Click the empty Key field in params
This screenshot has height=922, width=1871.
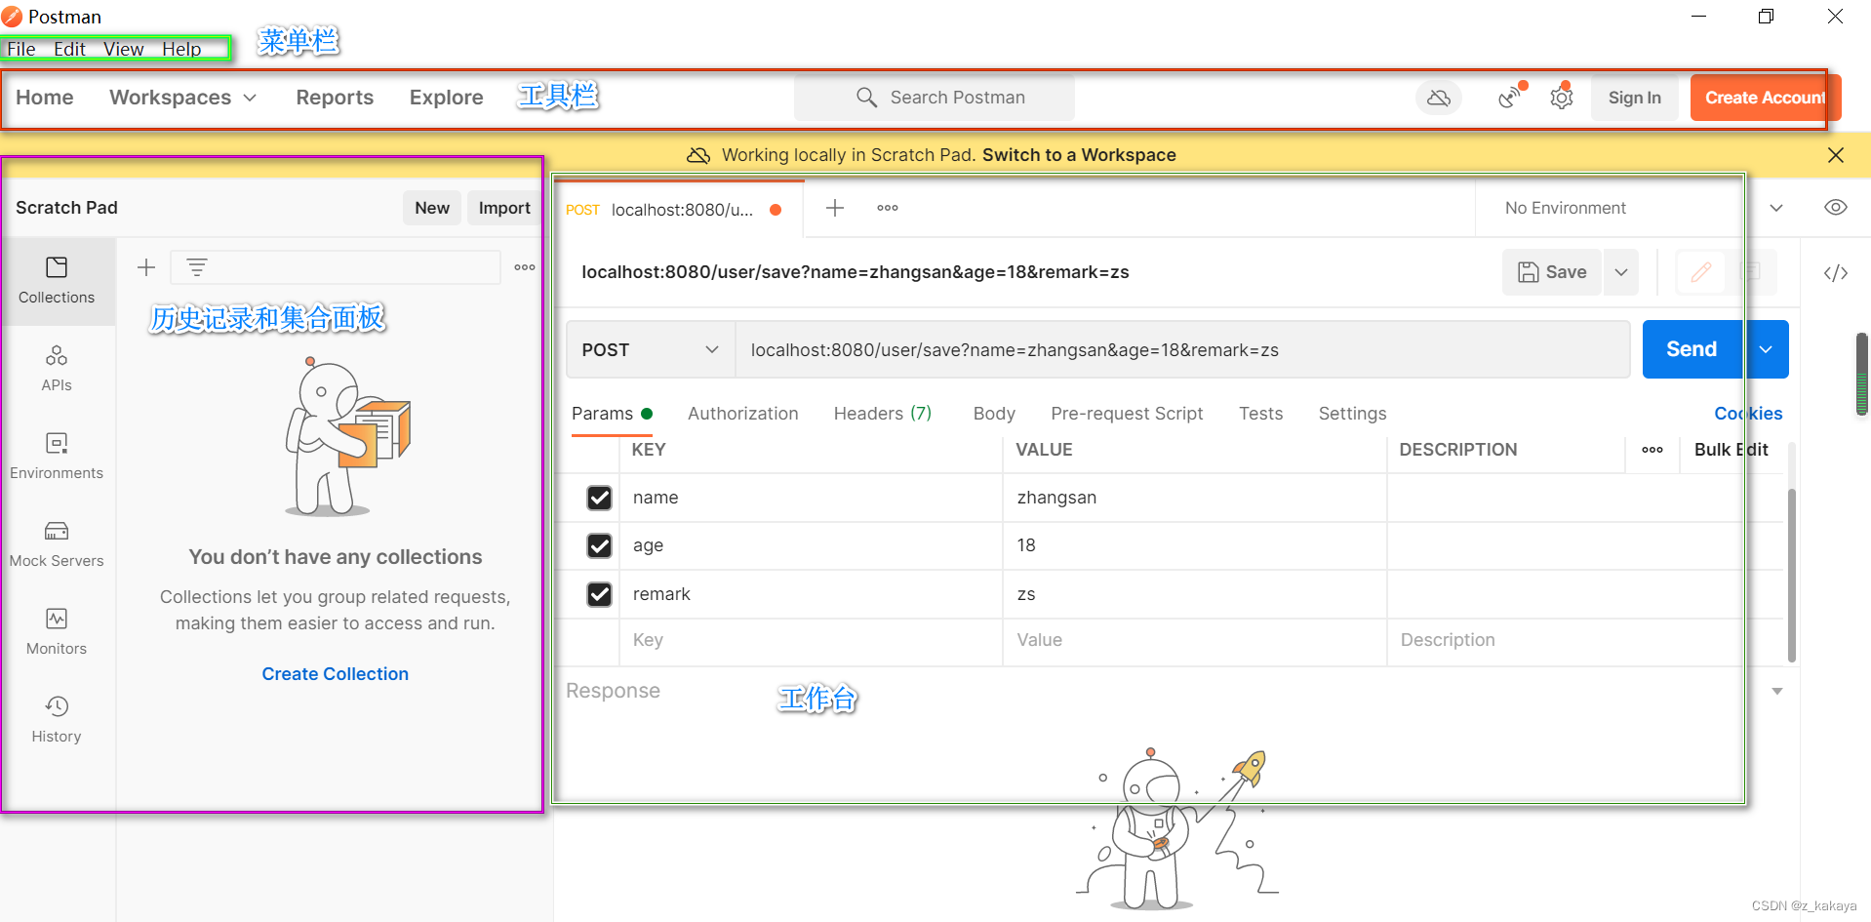(811, 641)
